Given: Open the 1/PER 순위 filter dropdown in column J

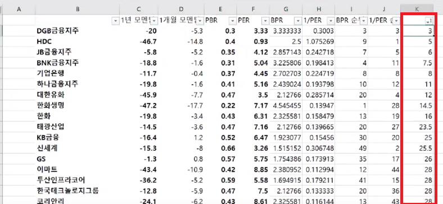Looking at the screenshot, I should click(397, 21).
